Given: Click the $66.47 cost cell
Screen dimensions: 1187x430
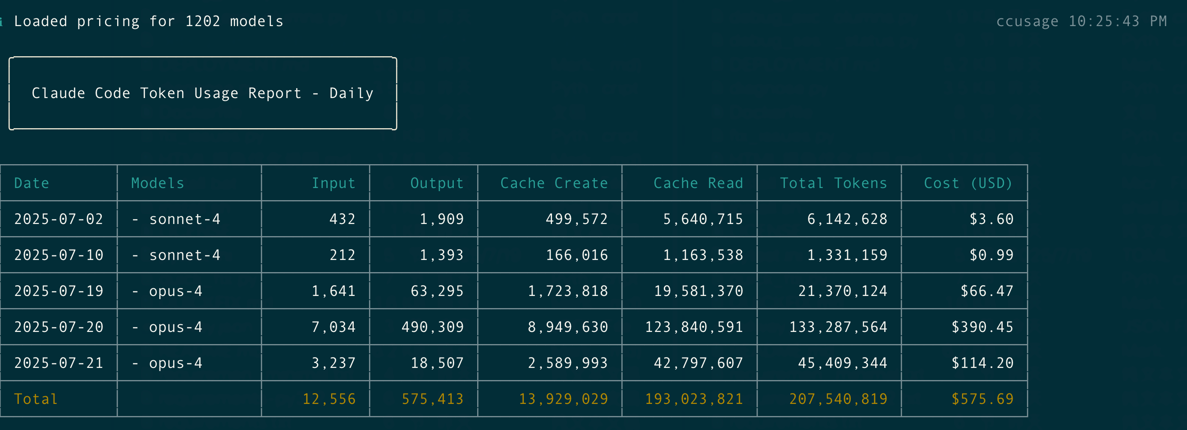Looking at the screenshot, I should pyautogui.click(x=986, y=291).
